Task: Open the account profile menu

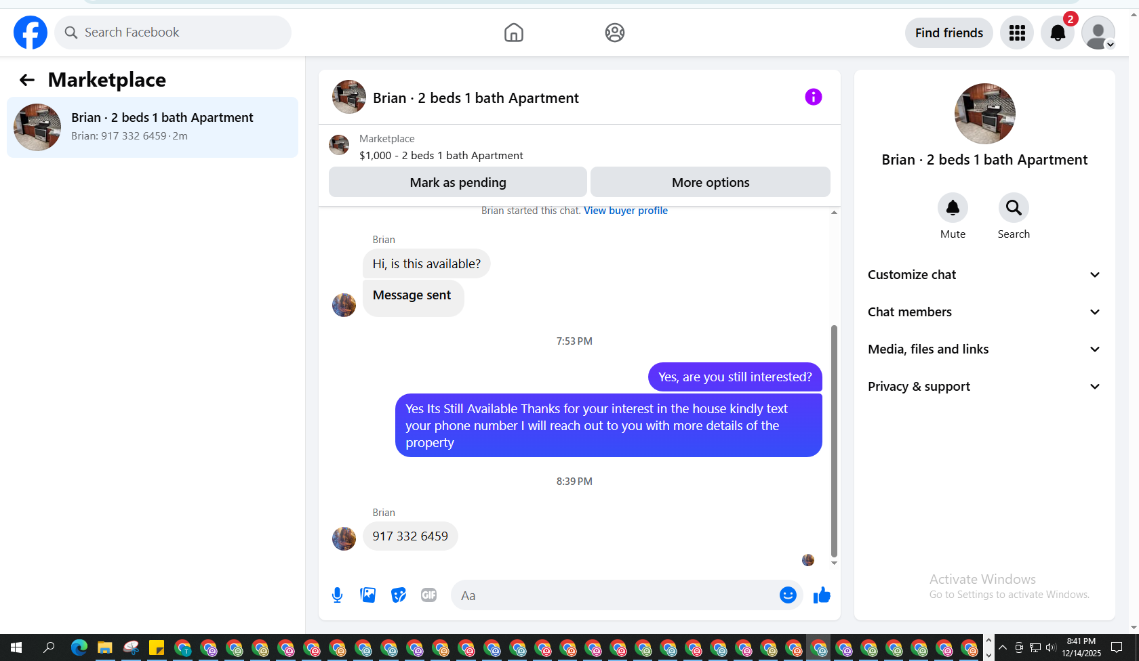Action: 1098,33
